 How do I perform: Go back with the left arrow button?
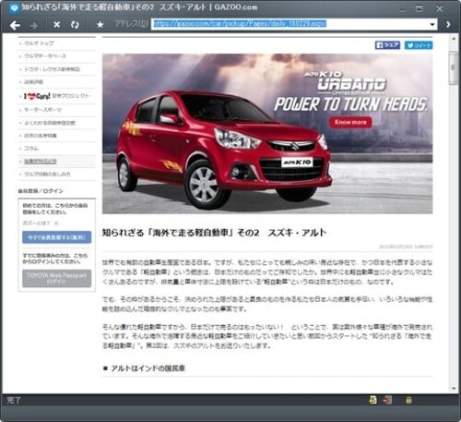(15, 25)
